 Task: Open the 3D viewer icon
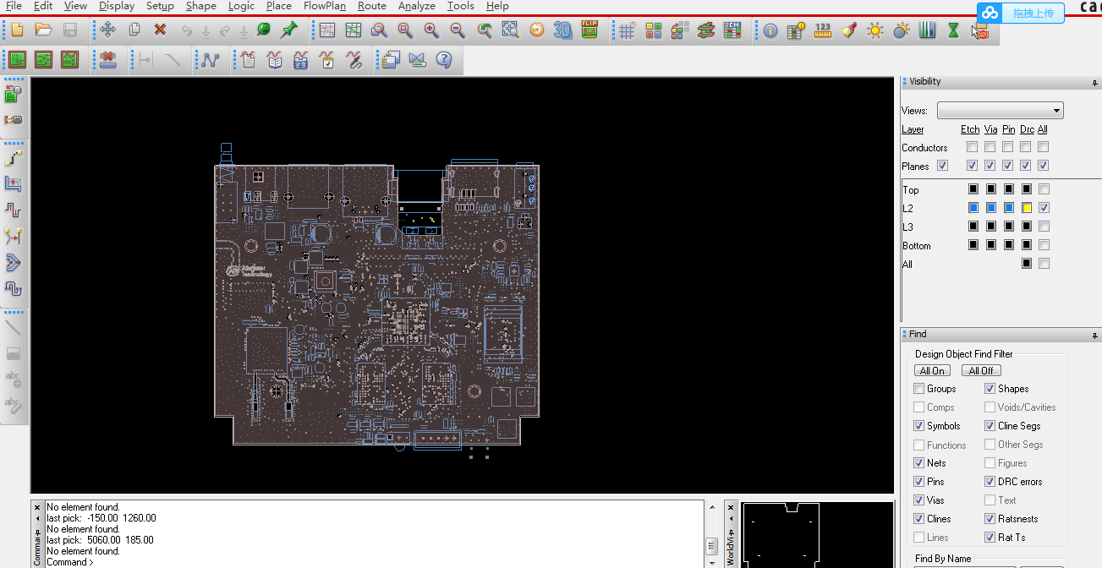point(562,30)
